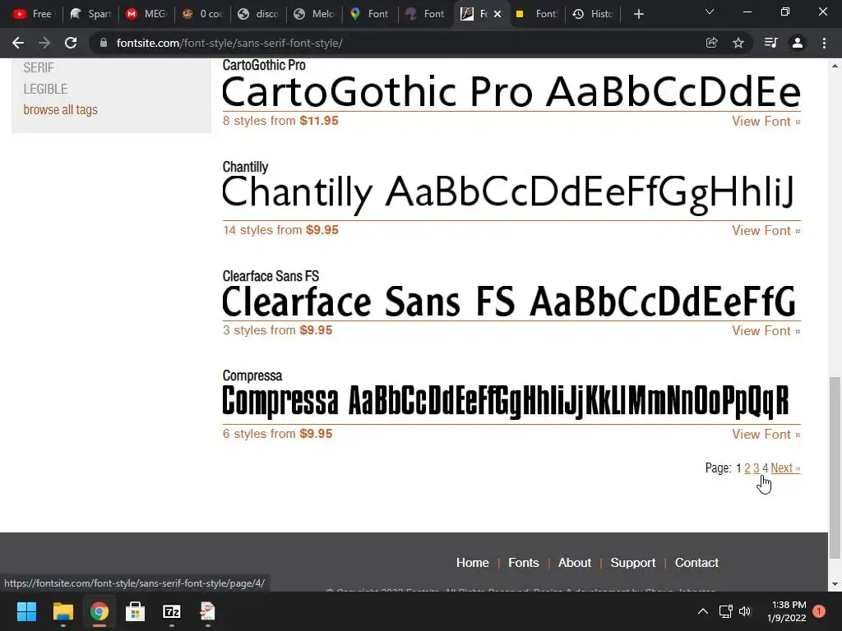842x631 pixels.
Task: Click scrollbar up arrow
Action: 835,66
